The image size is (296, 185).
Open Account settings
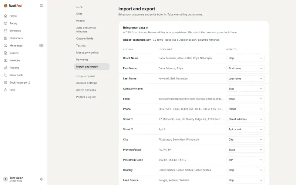[x=92, y=83]
